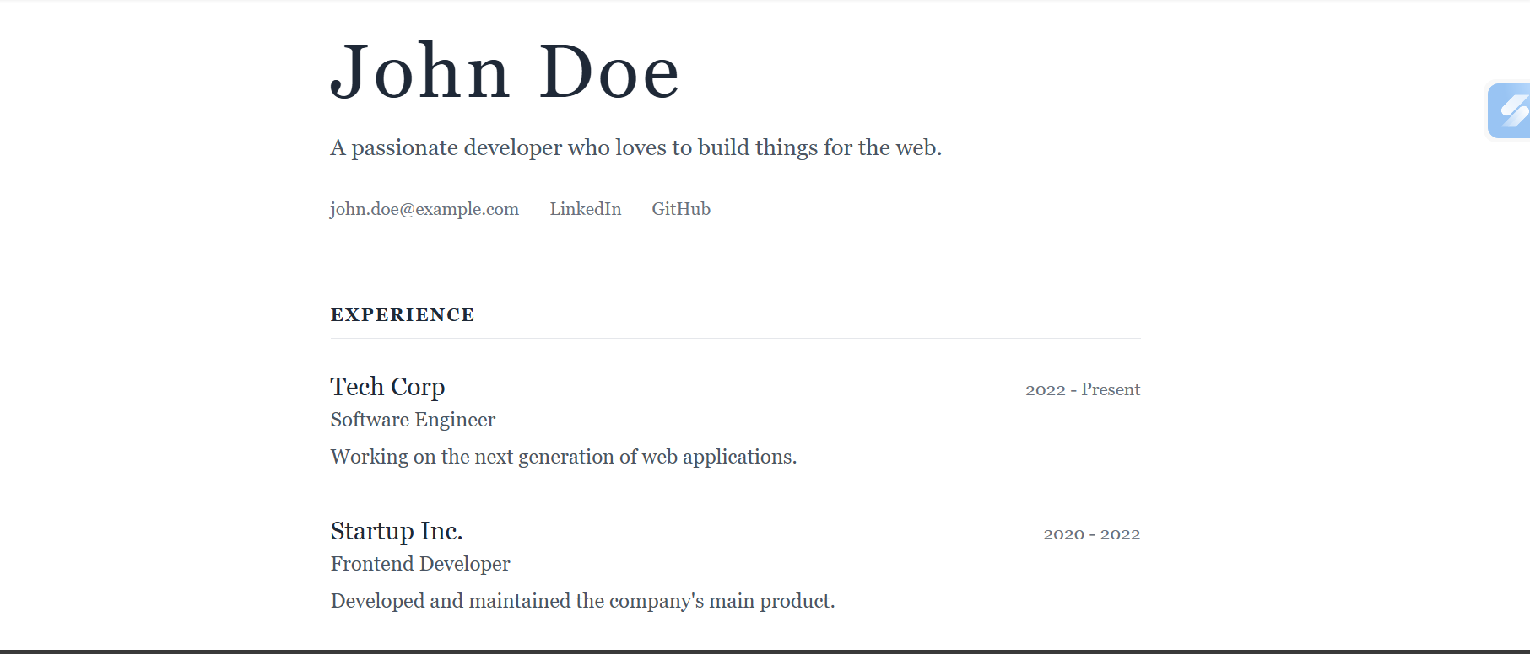Open the LinkedIn profile link
The height and width of the screenshot is (654, 1530).
coord(585,209)
